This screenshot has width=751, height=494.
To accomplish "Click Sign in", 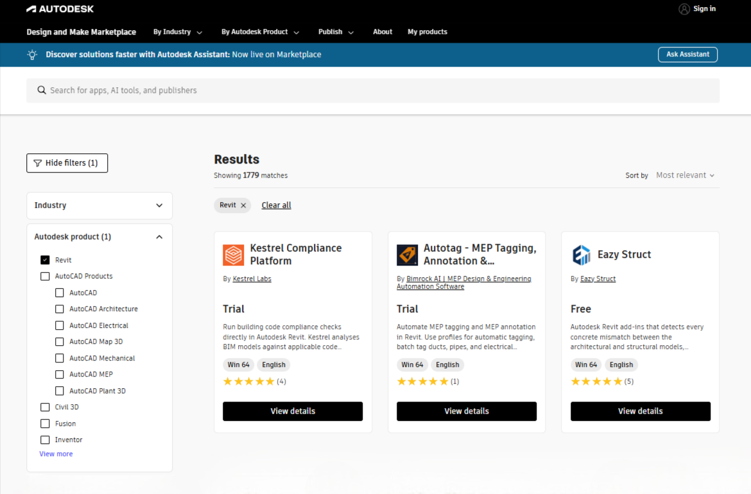I will [x=704, y=8].
